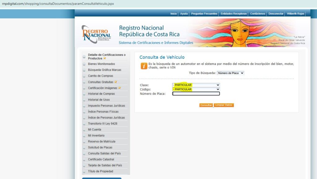This screenshot has height=179, width=317.
Task: Go to Inicio in top navigation
Action: 173,14
